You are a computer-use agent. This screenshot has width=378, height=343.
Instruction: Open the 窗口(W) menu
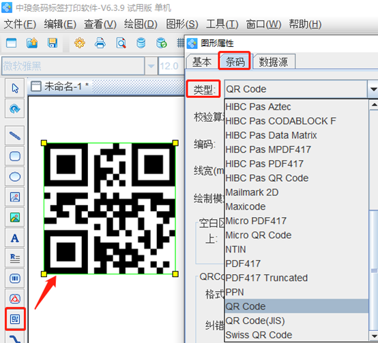pyautogui.click(x=263, y=24)
